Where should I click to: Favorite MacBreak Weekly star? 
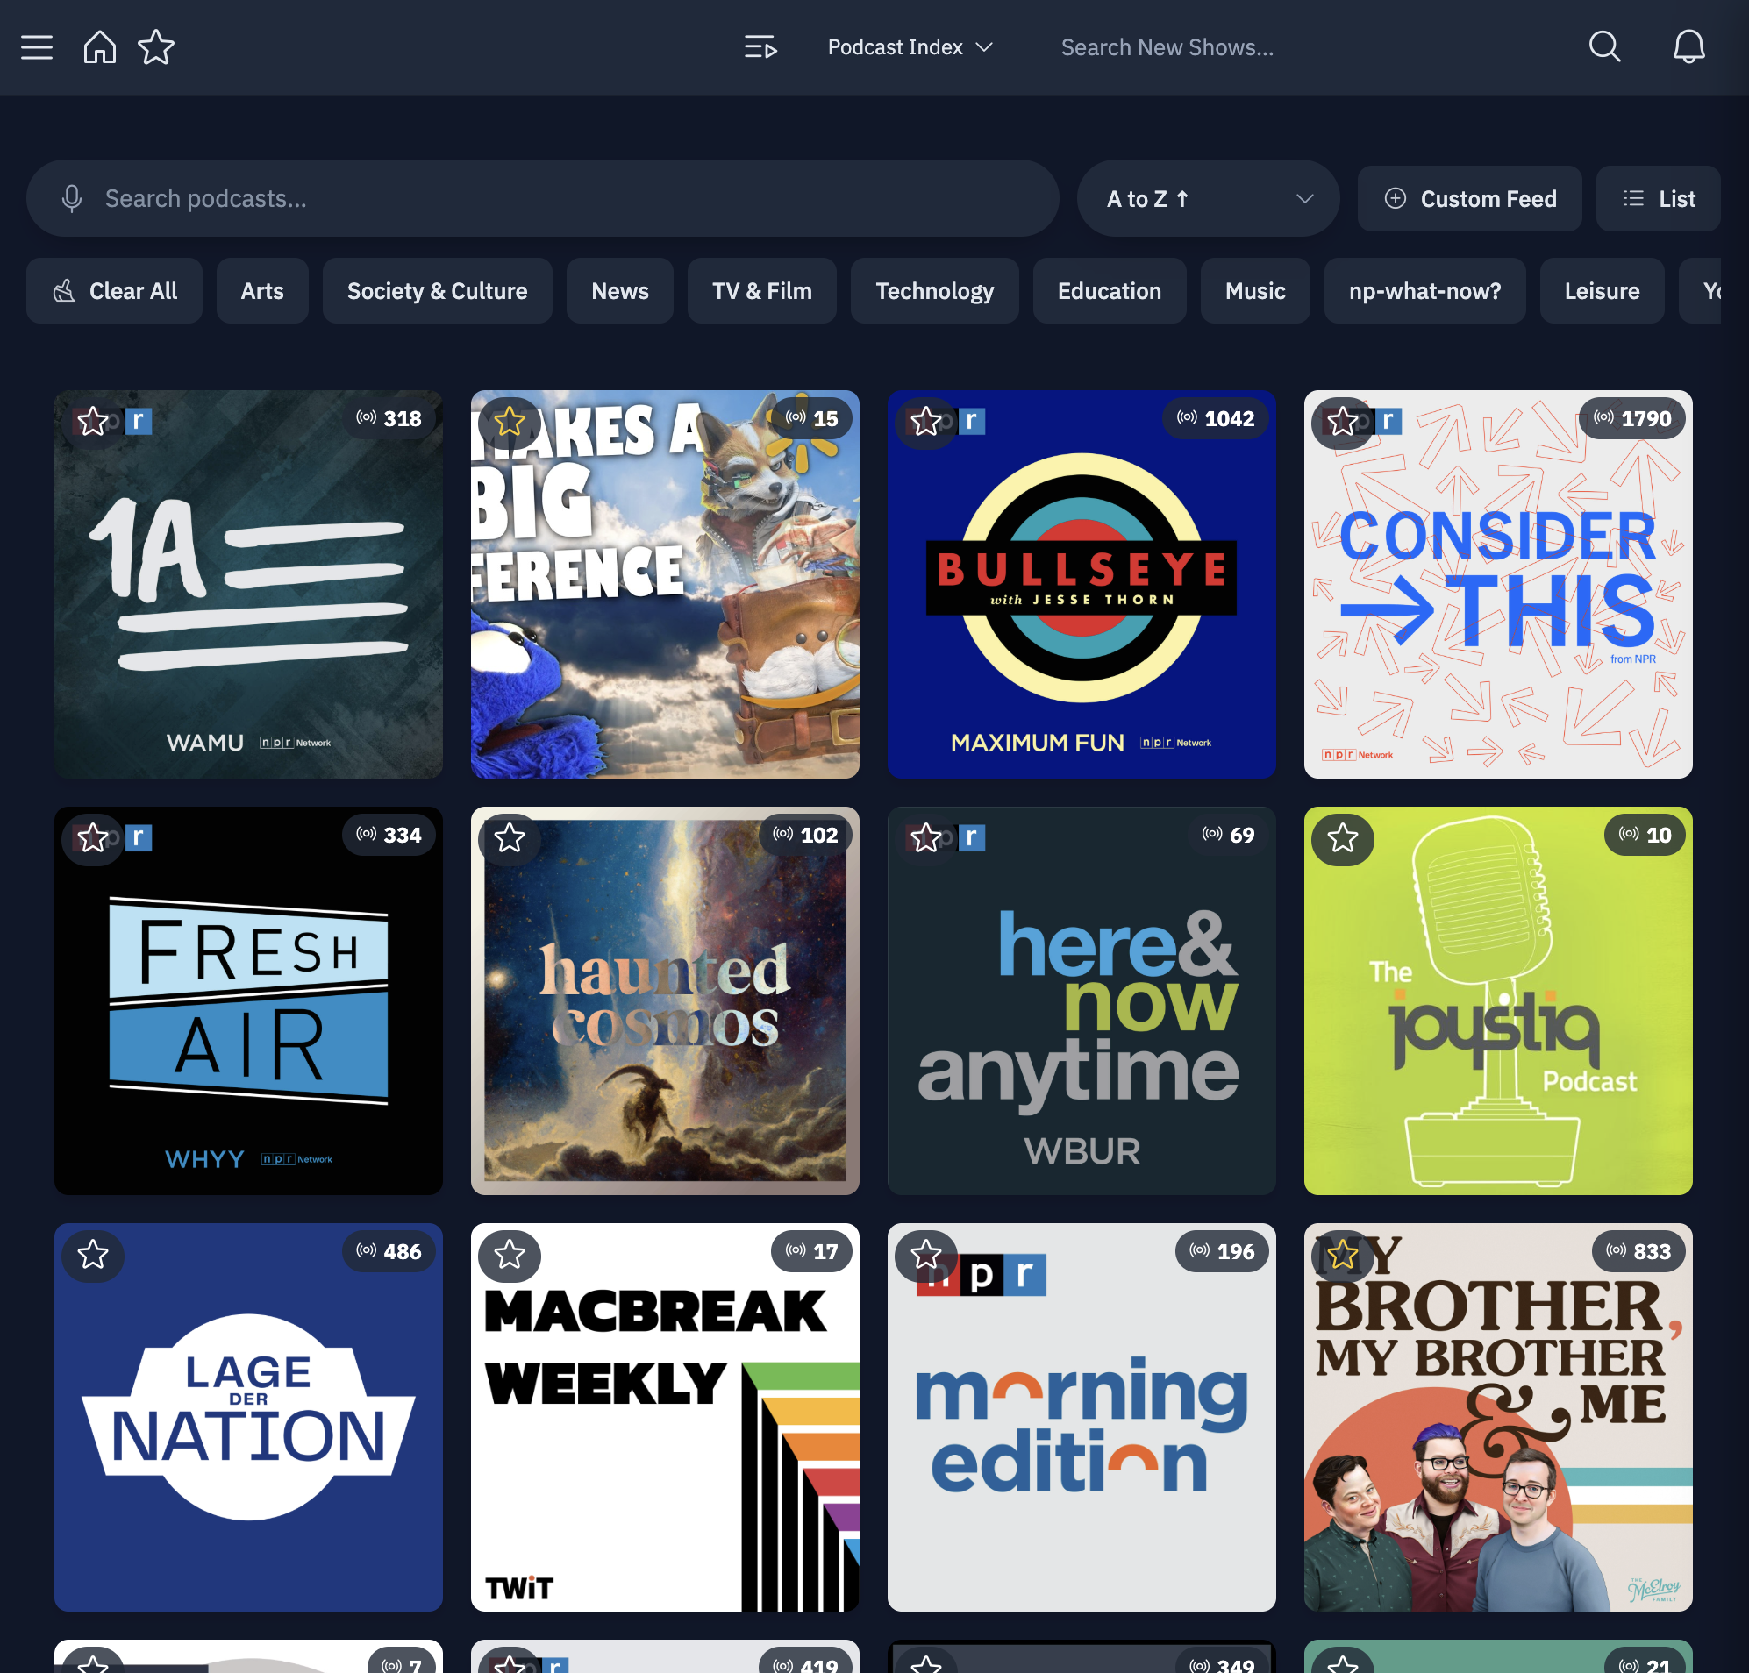[x=510, y=1255]
